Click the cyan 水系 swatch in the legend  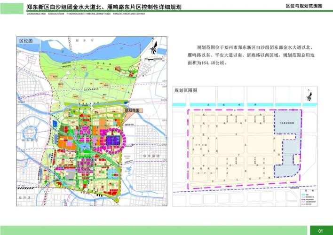pos(304,195)
